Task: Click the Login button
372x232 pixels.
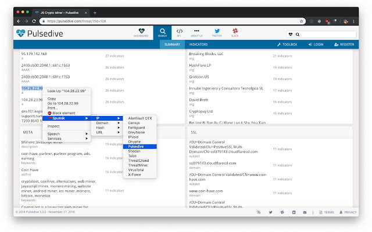Action: tap(316, 45)
